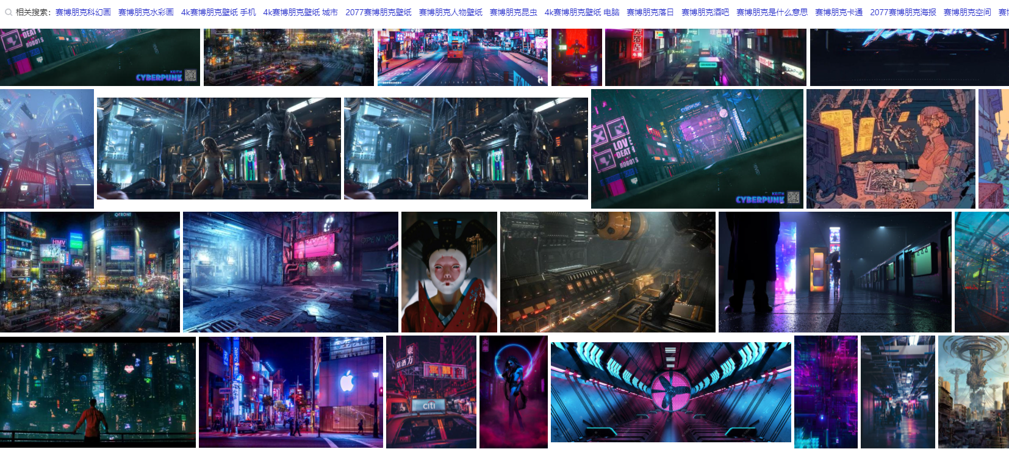Viewport: 1009px width, 449px height.
Task: Click the search magnifier icon beside 相关搜索
Action: click(9, 12)
